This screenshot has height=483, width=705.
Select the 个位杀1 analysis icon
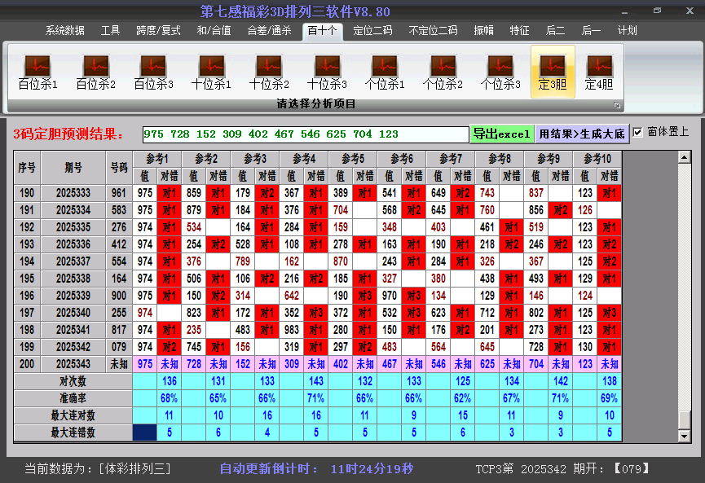[x=385, y=72]
